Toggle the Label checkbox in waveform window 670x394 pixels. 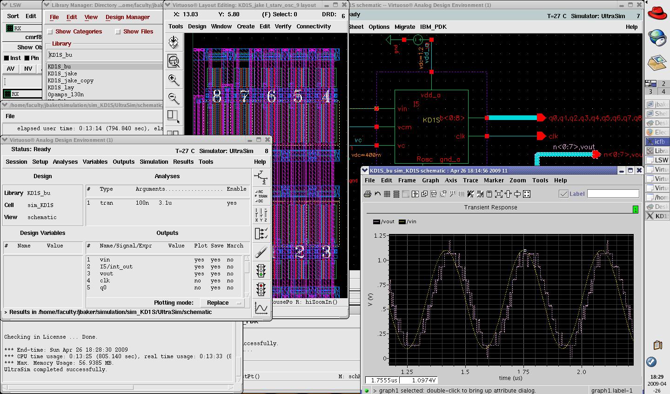[x=563, y=194]
